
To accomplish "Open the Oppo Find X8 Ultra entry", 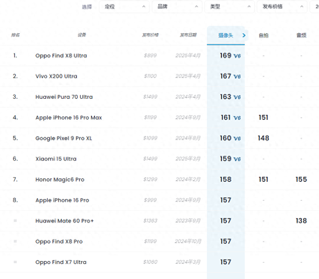I will [61, 55].
